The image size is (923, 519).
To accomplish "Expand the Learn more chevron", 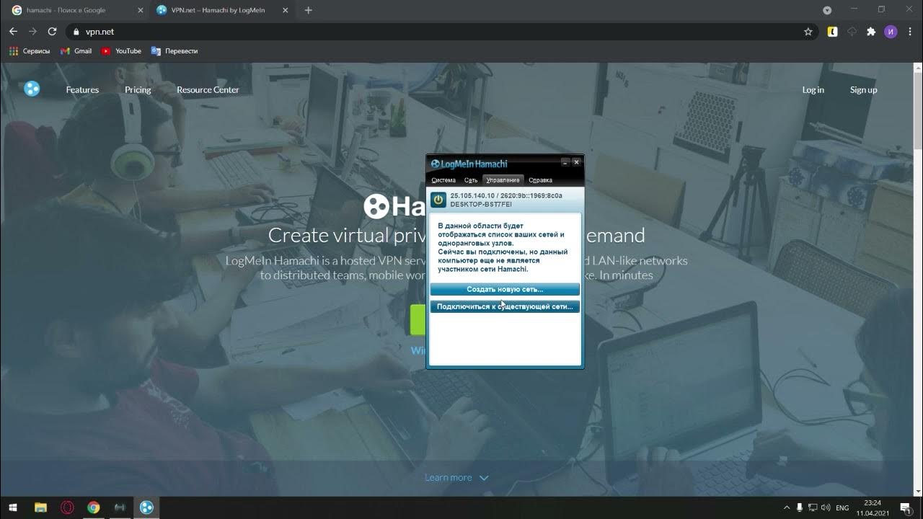I will click(x=484, y=478).
